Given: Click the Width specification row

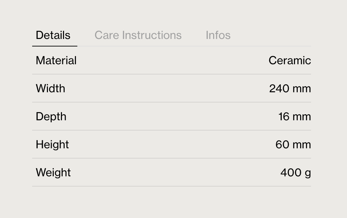Looking at the screenshot, I should [x=171, y=88].
